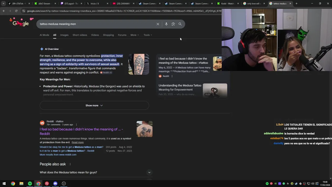Click the browser address bar URL
332x187 pixels.
point(124,11)
